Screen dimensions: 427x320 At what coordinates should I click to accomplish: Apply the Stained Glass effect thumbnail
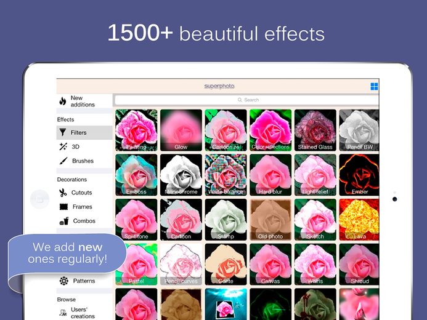coord(315,130)
